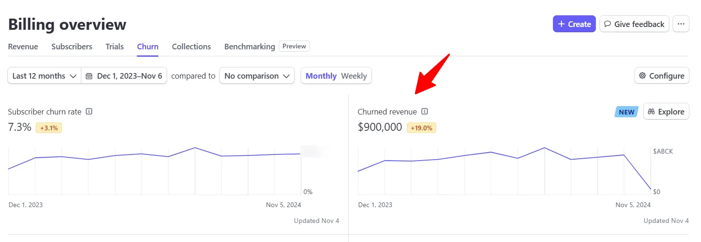Click the info icon beside Churned revenue

click(x=425, y=112)
